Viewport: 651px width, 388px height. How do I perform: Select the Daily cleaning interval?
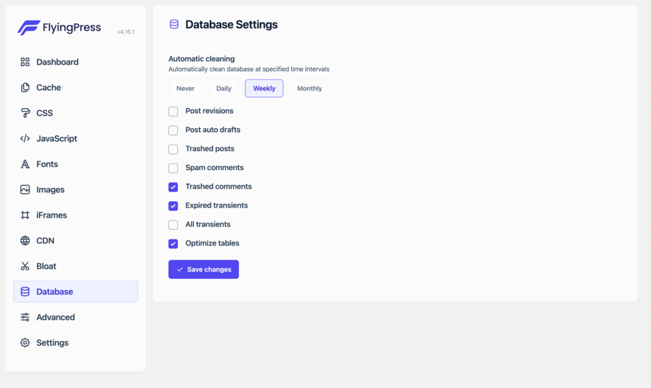pos(223,88)
